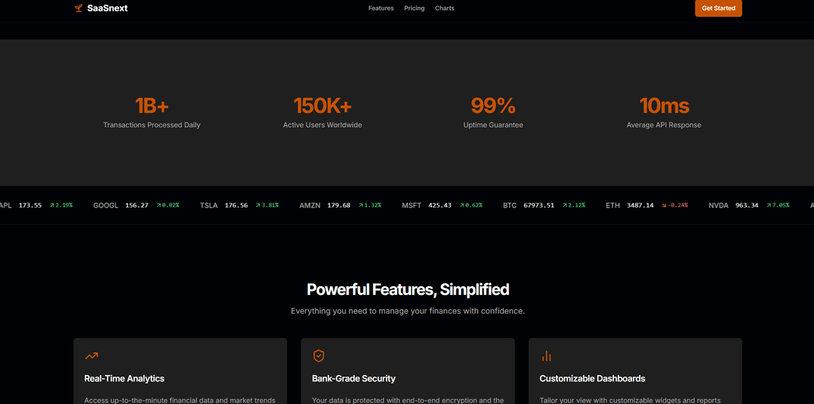Image resolution: width=814 pixels, height=404 pixels.
Task: Click the Bank-Grade Security shield icon
Action: coord(319,356)
